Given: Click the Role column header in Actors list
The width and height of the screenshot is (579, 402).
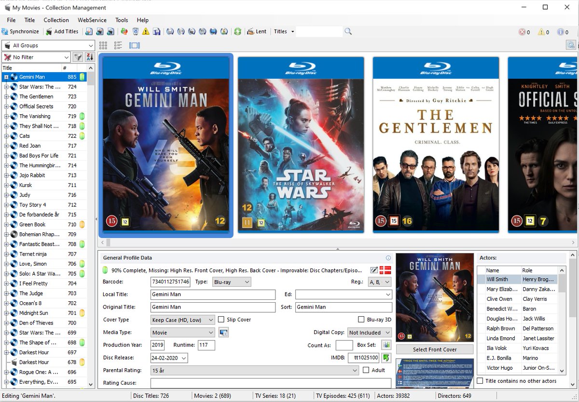Looking at the screenshot, I should (x=539, y=270).
